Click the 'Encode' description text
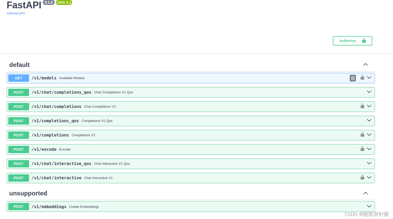The image size is (393, 219). [x=65, y=149]
